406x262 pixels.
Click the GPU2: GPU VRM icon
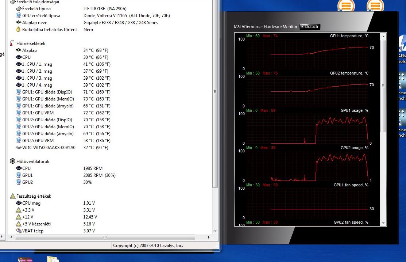tap(18, 140)
